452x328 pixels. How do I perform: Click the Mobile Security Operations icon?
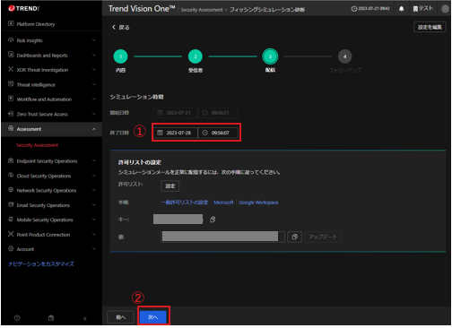pos(11,220)
